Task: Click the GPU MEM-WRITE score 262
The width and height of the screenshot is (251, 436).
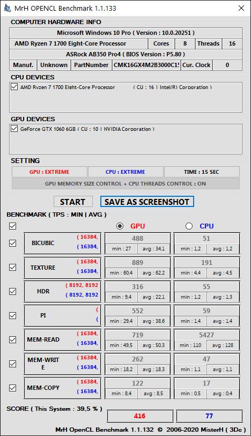Action: point(137,359)
